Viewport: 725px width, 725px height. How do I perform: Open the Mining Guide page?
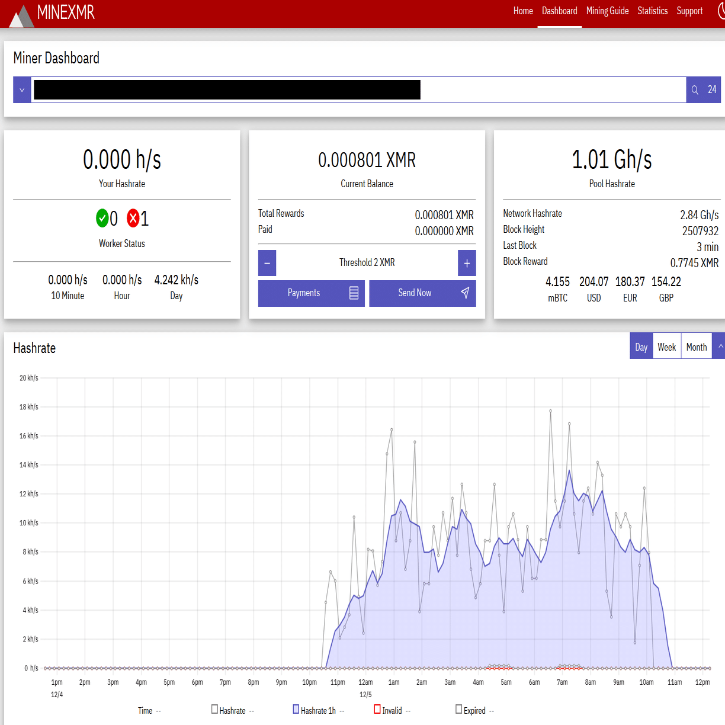(x=607, y=11)
